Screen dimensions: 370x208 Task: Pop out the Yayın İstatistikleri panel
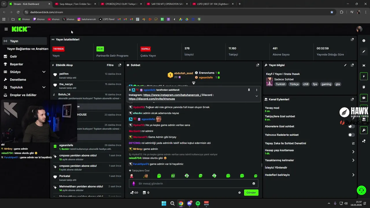click(352, 40)
